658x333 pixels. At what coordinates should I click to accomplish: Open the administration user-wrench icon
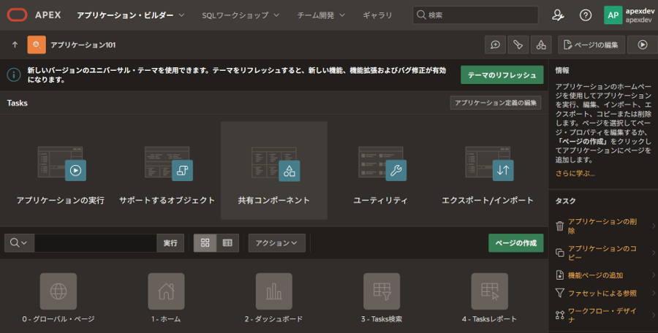558,15
